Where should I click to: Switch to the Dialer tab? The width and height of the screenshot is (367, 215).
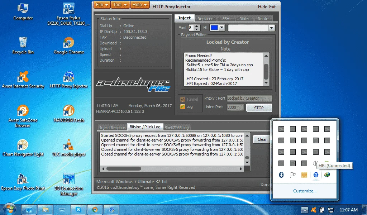[x=244, y=19]
